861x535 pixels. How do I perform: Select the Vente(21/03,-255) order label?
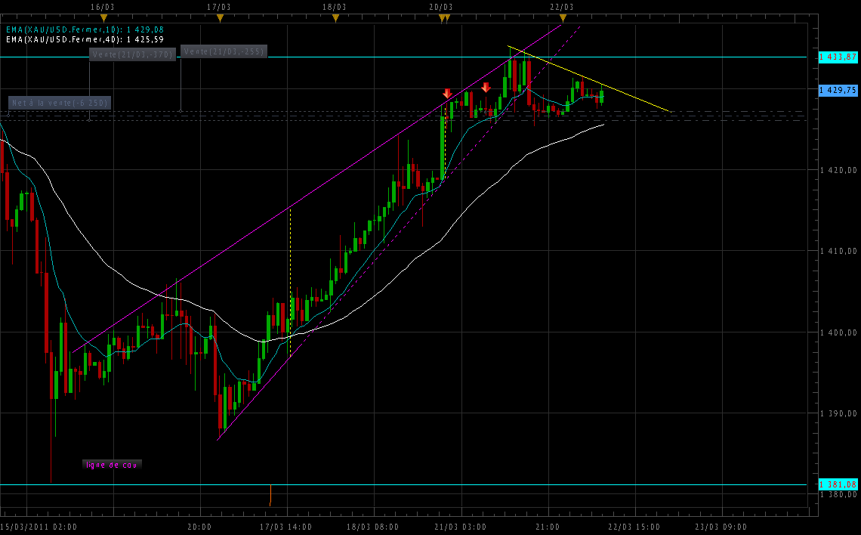point(224,51)
